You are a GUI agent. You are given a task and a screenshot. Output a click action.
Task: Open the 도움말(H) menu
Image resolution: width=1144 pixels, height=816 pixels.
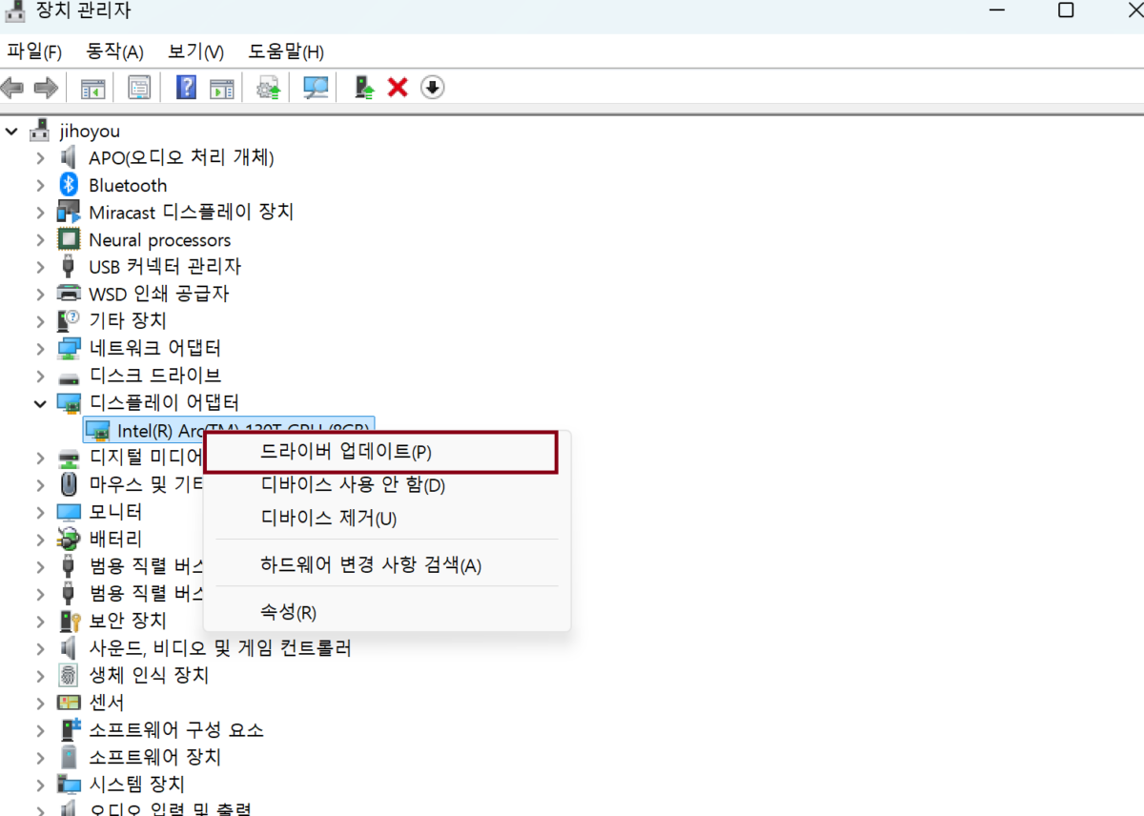(x=286, y=51)
